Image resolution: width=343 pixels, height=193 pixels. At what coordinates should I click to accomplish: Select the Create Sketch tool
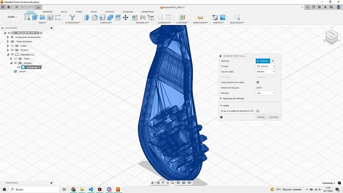pos(28,17)
